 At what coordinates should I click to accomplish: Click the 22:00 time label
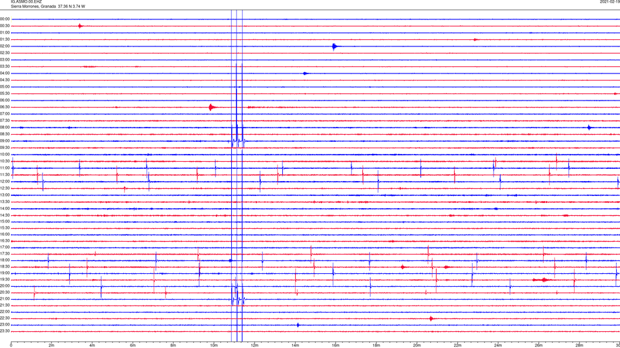pyautogui.click(x=5, y=312)
